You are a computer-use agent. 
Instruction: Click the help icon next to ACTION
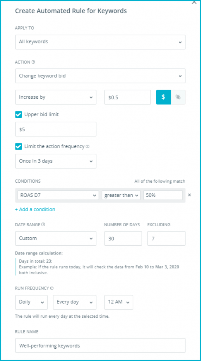pos(33,62)
